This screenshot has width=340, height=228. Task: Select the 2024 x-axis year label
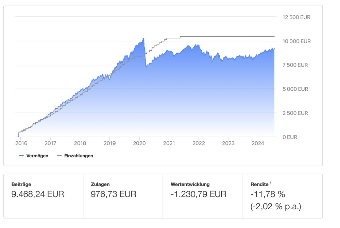coord(258,143)
